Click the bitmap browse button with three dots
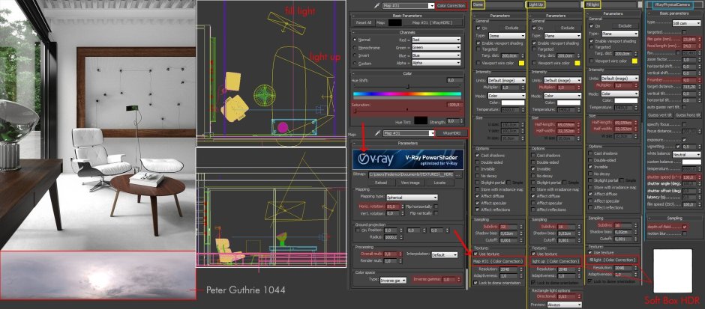This screenshot has width=705, height=309. [458, 174]
